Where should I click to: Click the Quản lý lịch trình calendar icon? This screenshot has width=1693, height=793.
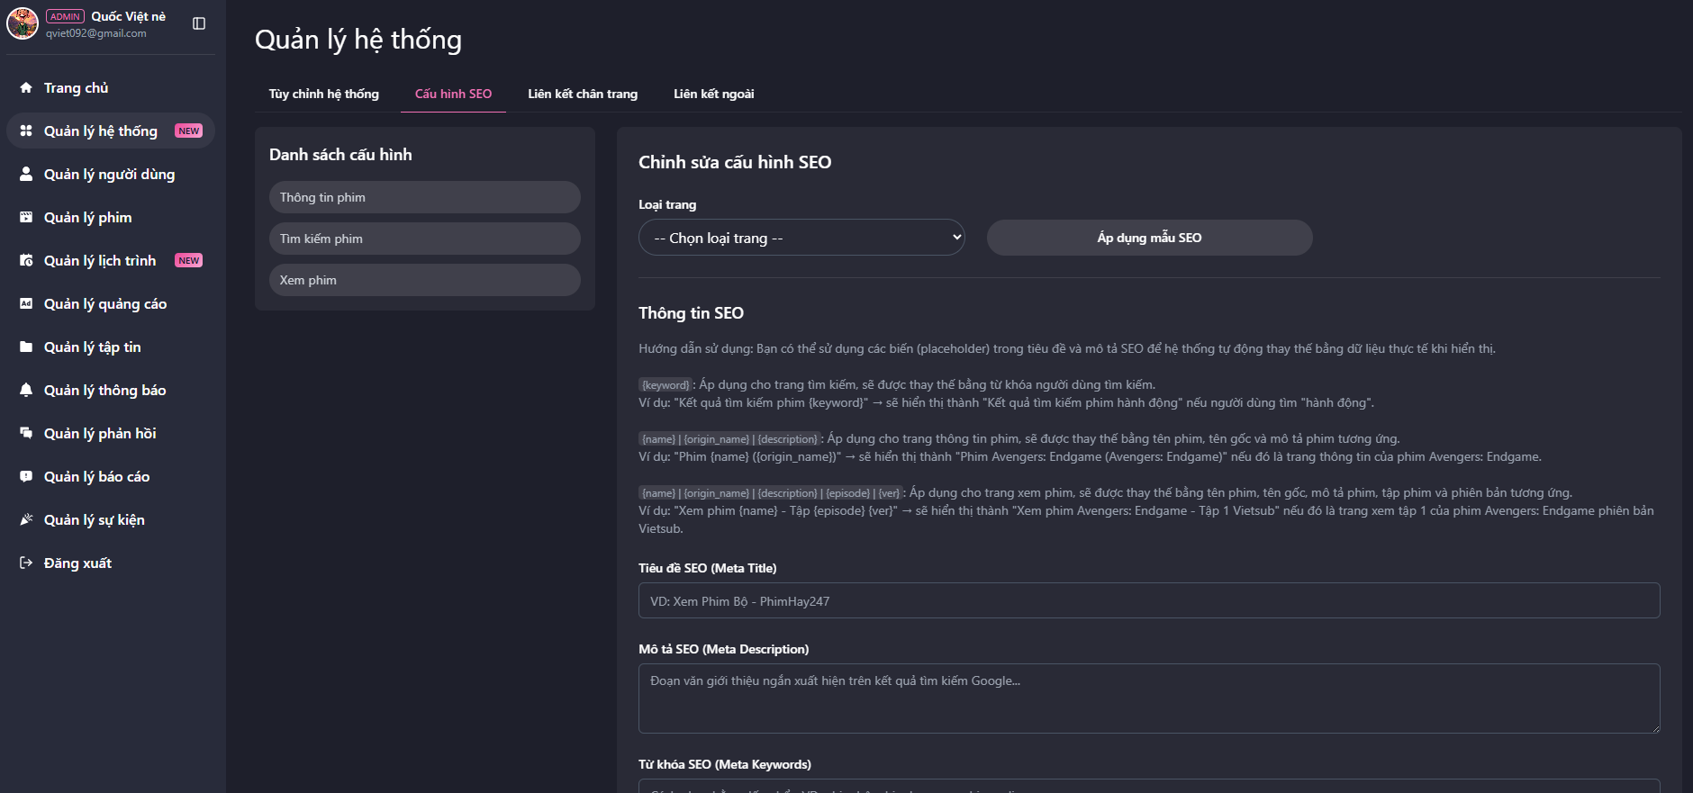(26, 260)
